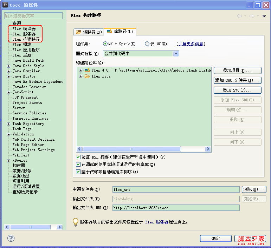Click the forward navigation arrow icon
The image size is (271, 248).
pos(252,16)
